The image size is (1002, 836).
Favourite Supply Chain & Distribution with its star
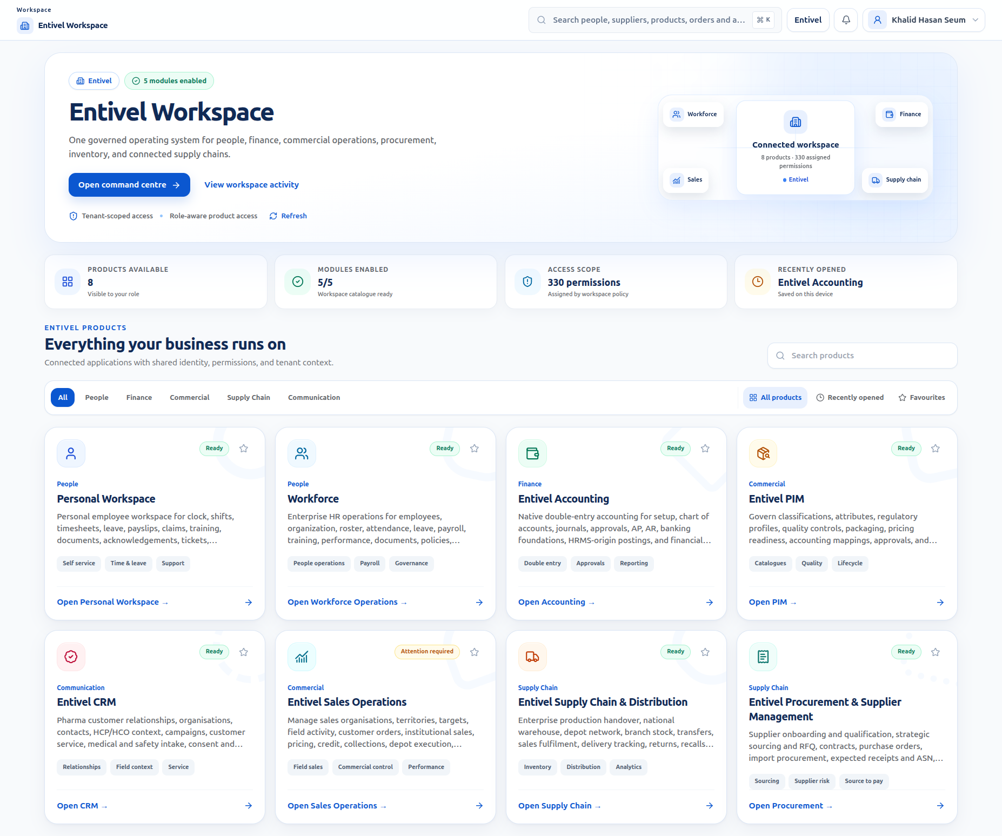pyautogui.click(x=705, y=652)
